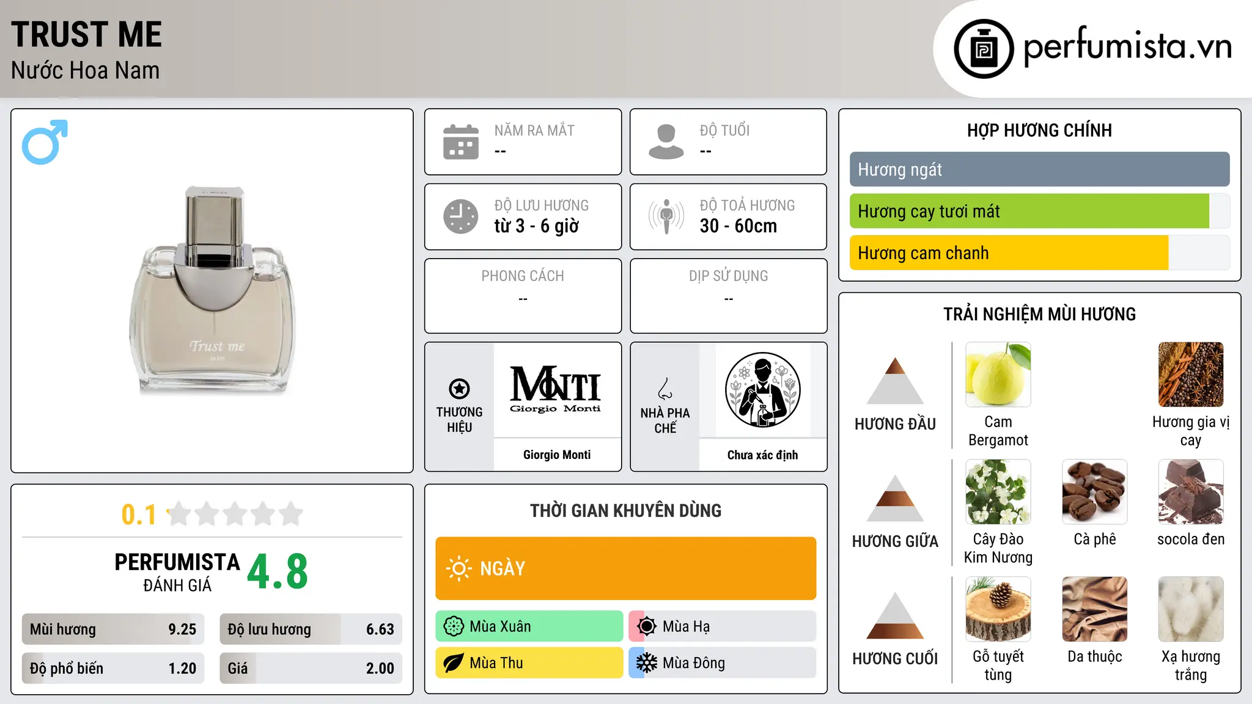Click the star badge icon above Thương hiệu
This screenshot has width=1252, height=704.
point(459,389)
